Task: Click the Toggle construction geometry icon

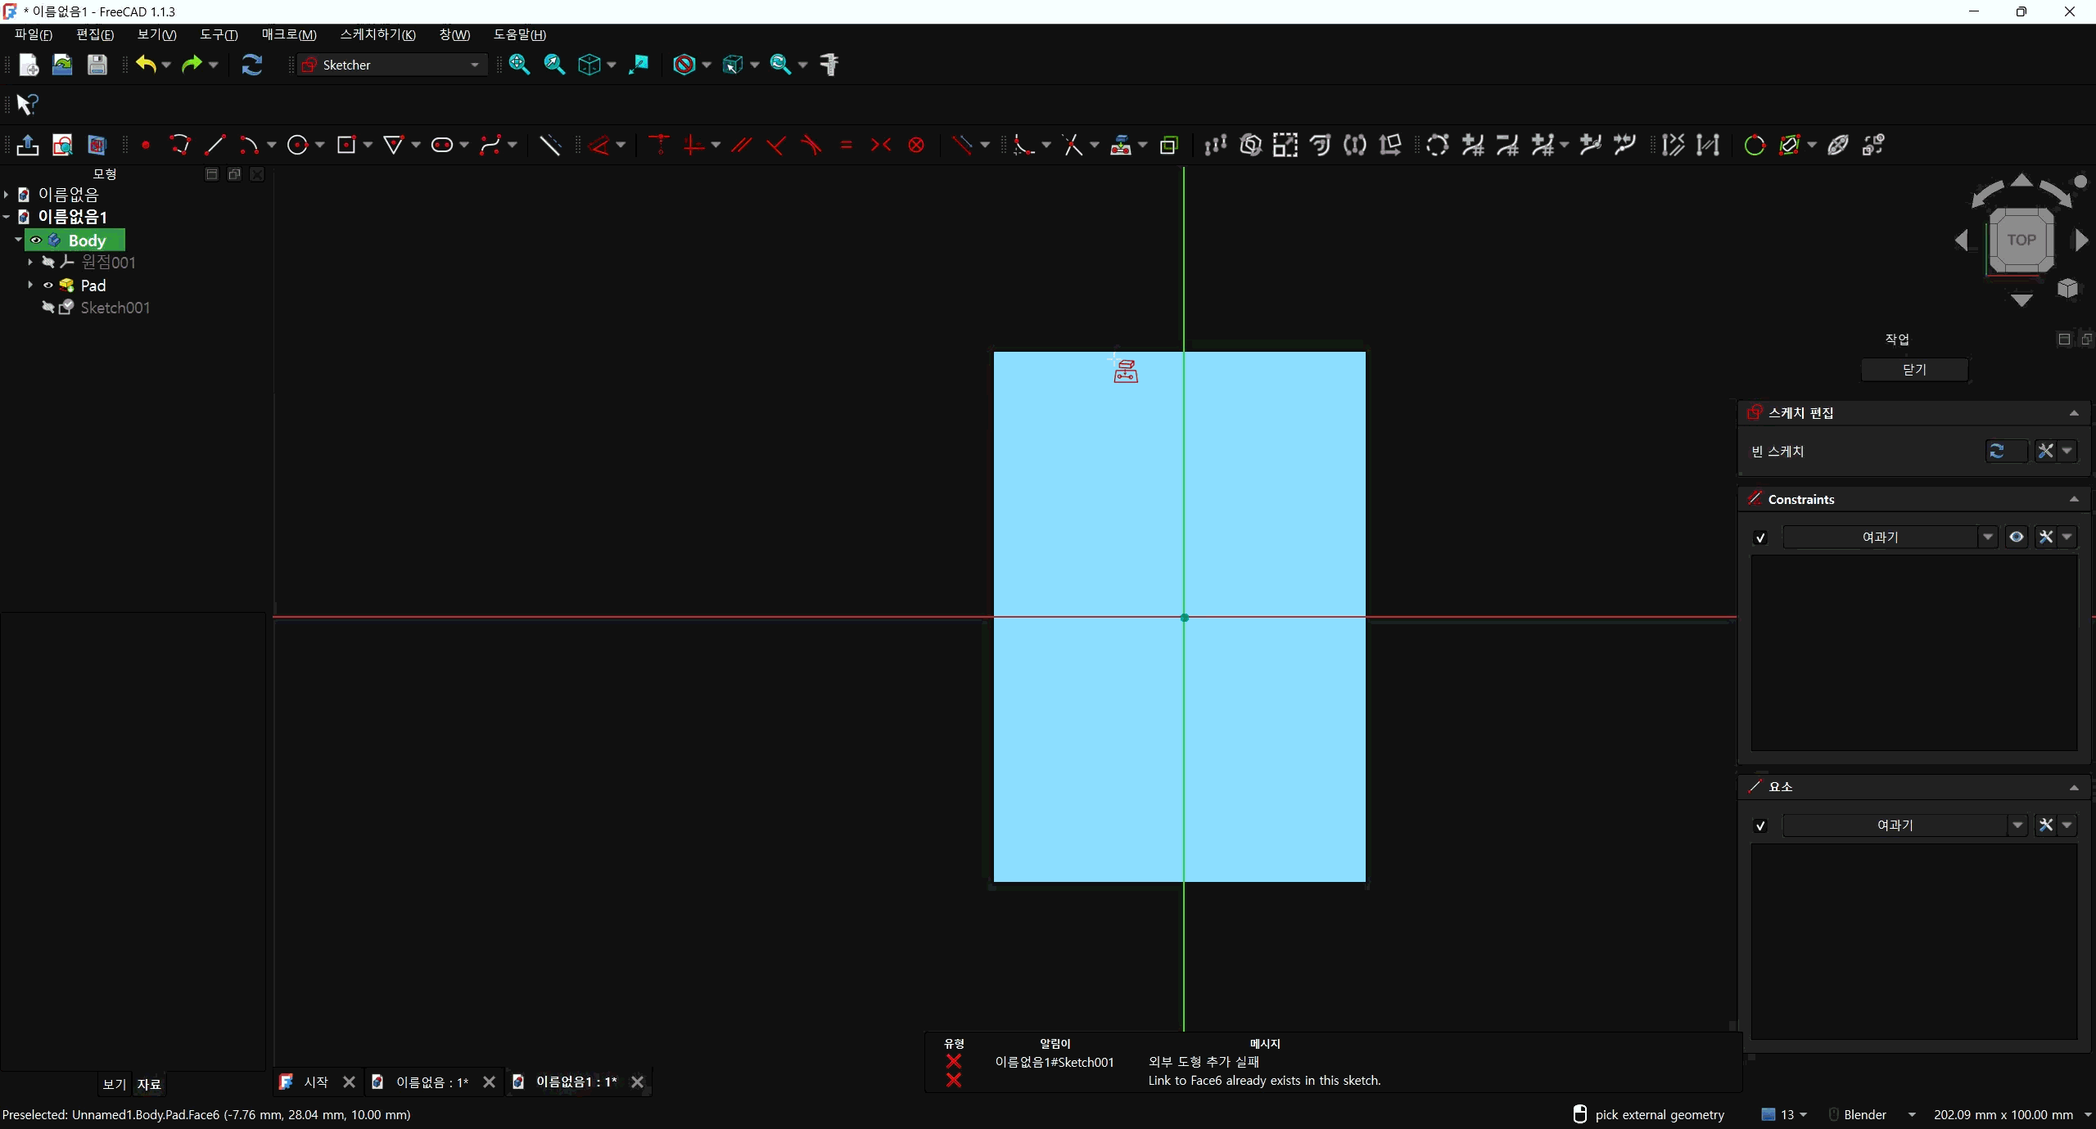Action: click(x=550, y=146)
